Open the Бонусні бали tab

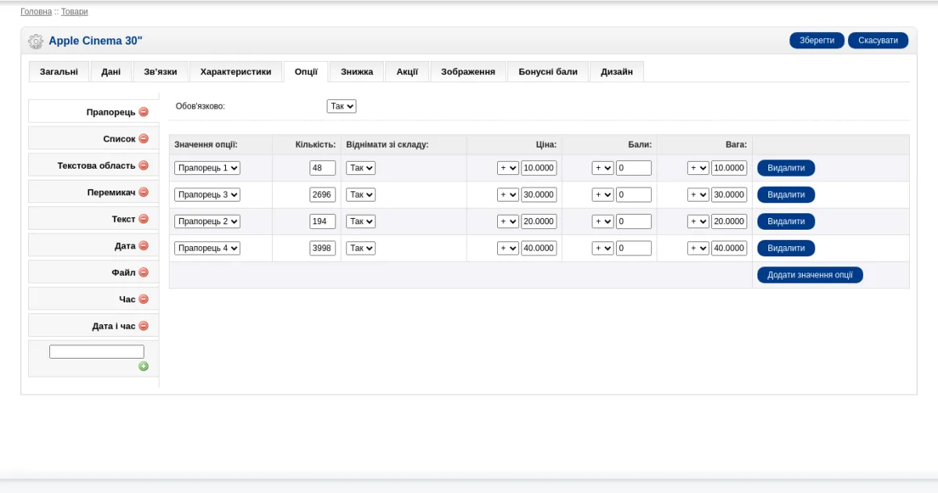(x=548, y=72)
